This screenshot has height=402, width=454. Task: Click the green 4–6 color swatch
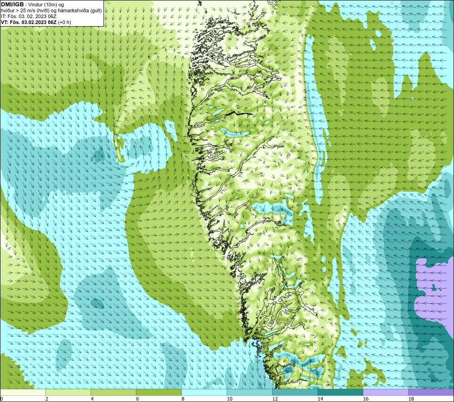(x=113, y=392)
